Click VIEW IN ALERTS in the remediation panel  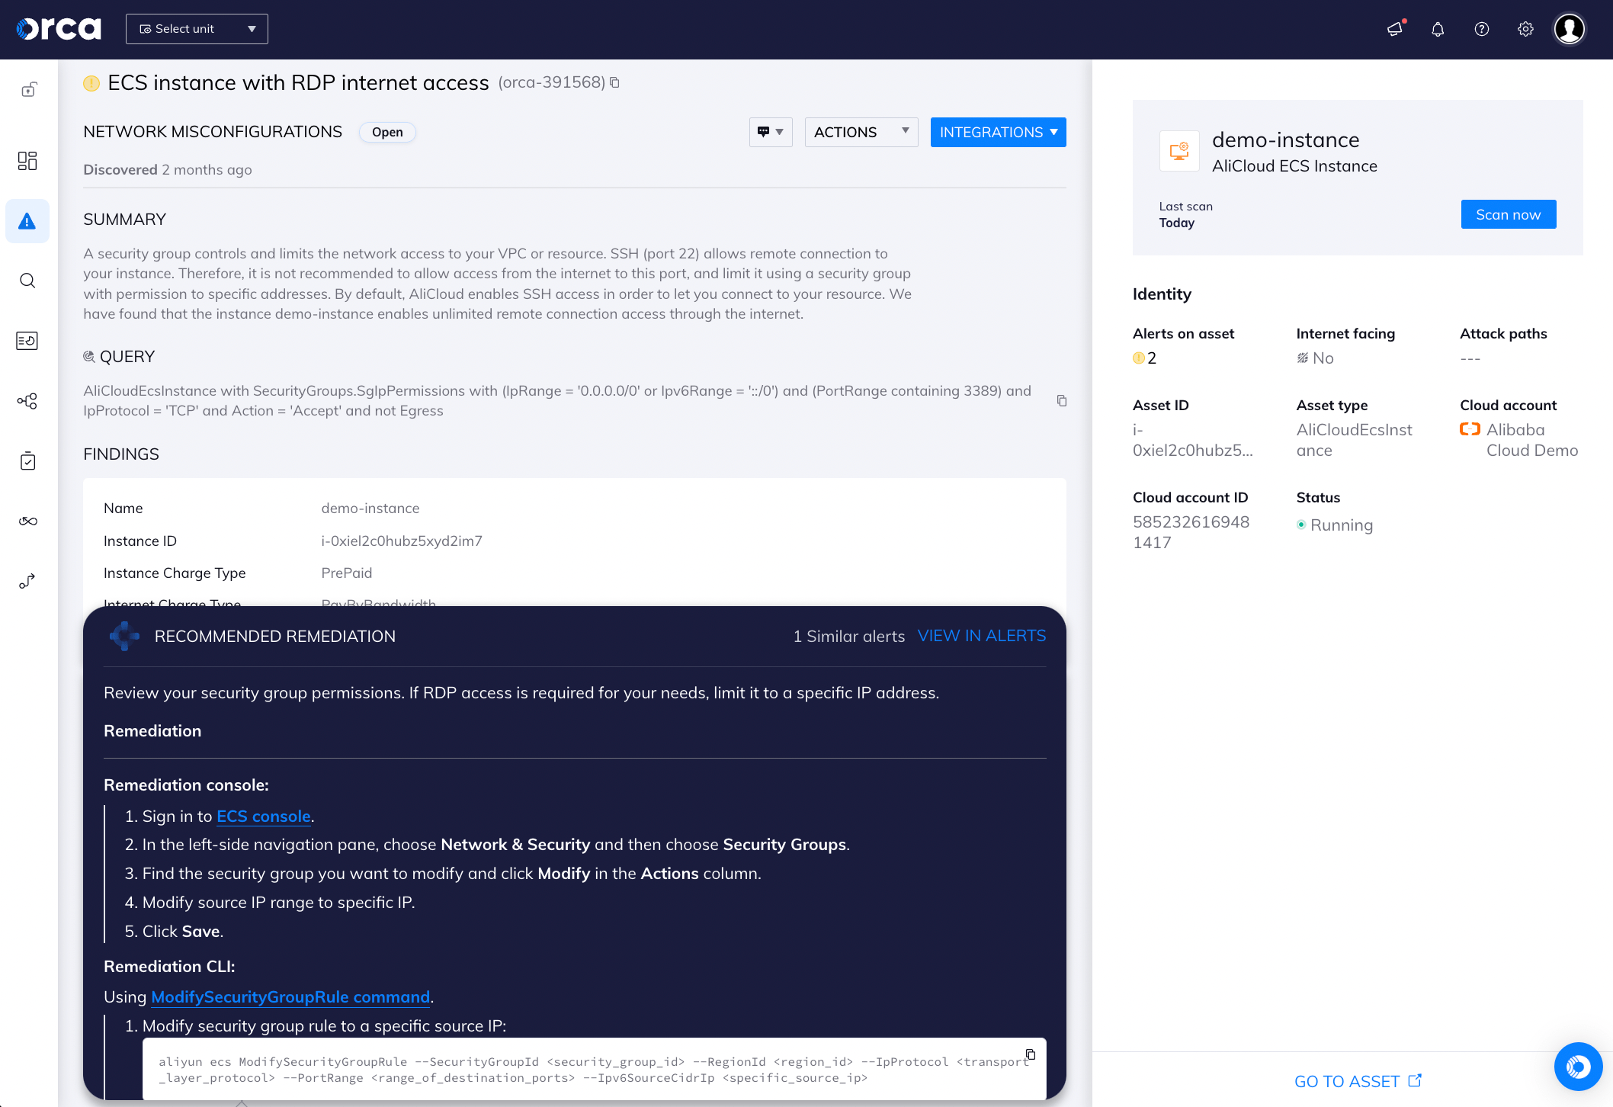981,636
